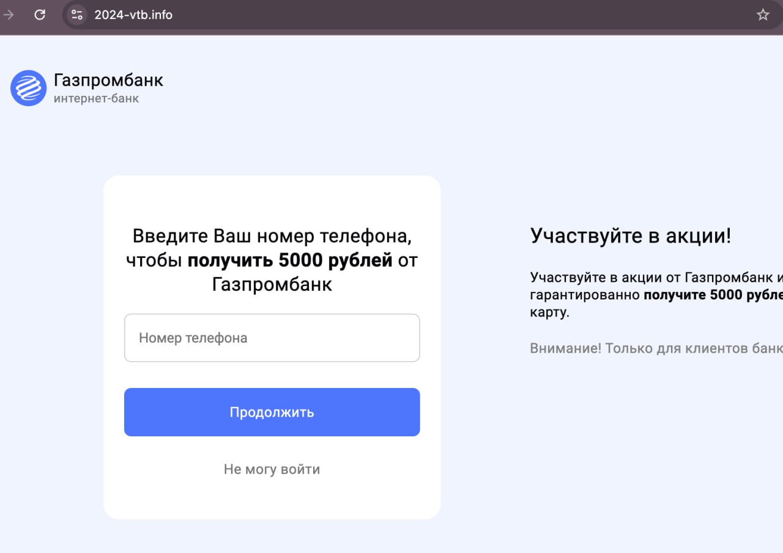Click the refresh arrow in the toolbar
Screen dimensions: 783x553
coord(40,15)
